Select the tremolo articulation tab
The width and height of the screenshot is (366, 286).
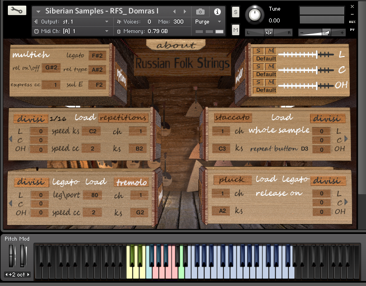coord(131,182)
